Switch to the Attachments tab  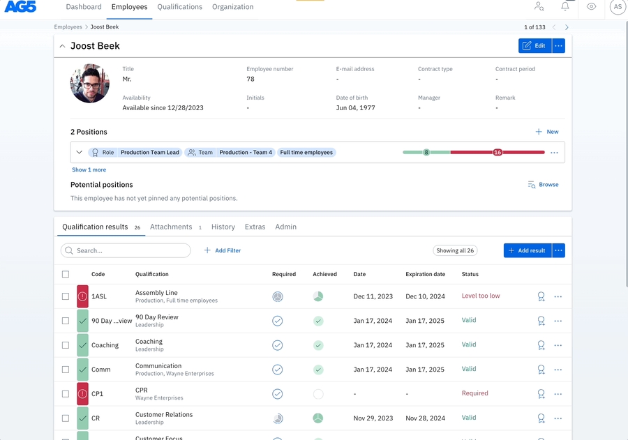[171, 227]
